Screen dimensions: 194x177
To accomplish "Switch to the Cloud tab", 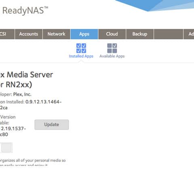I will pos(112,34).
